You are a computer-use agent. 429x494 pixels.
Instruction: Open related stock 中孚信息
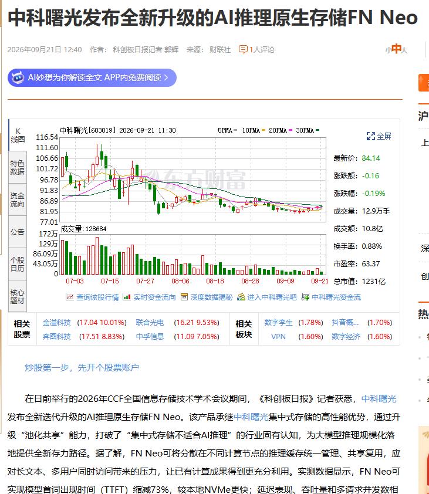(x=150, y=337)
